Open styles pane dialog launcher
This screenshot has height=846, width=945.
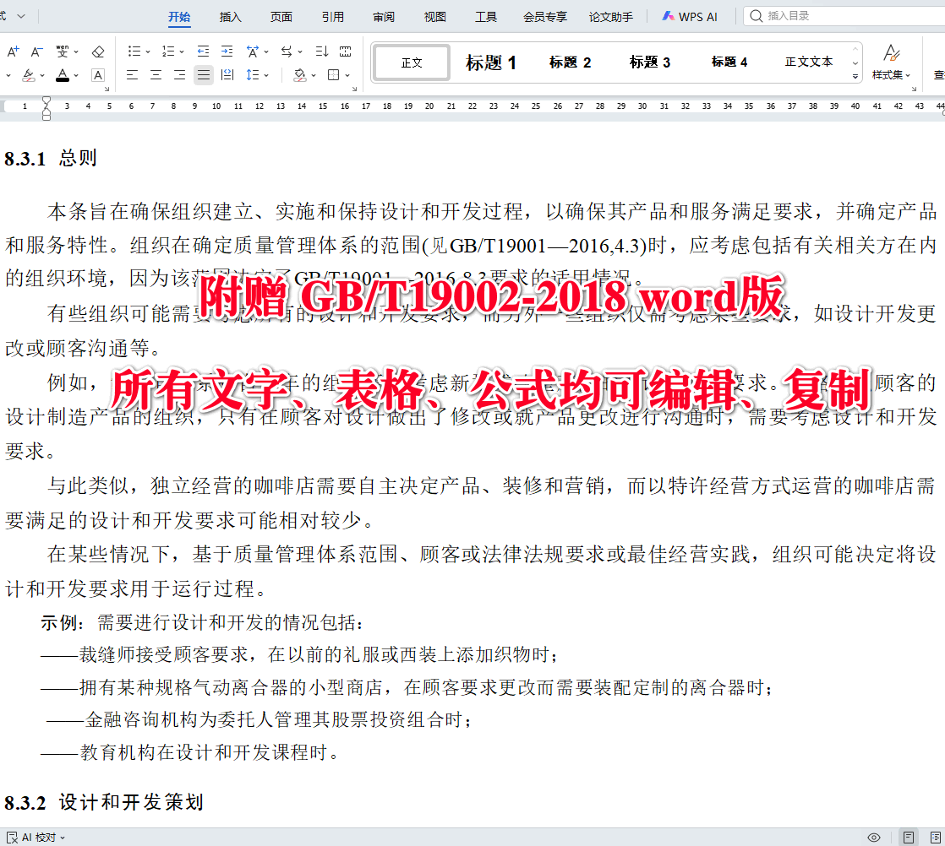point(914,89)
